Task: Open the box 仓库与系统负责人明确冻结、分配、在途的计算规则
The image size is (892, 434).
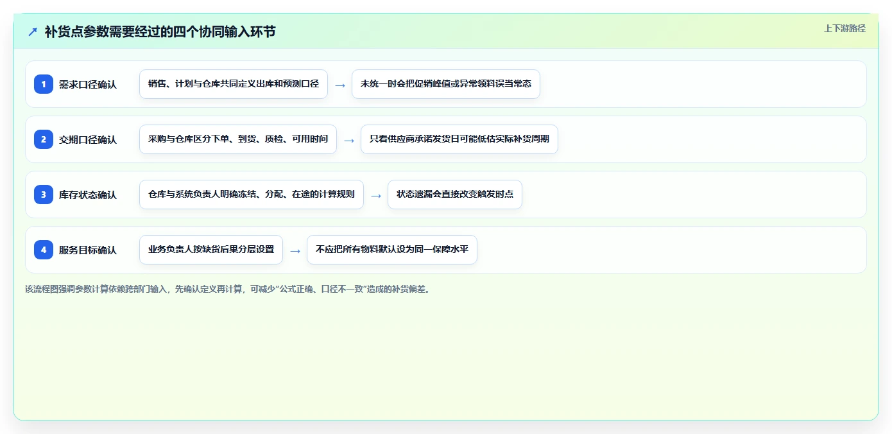Action: tap(252, 195)
